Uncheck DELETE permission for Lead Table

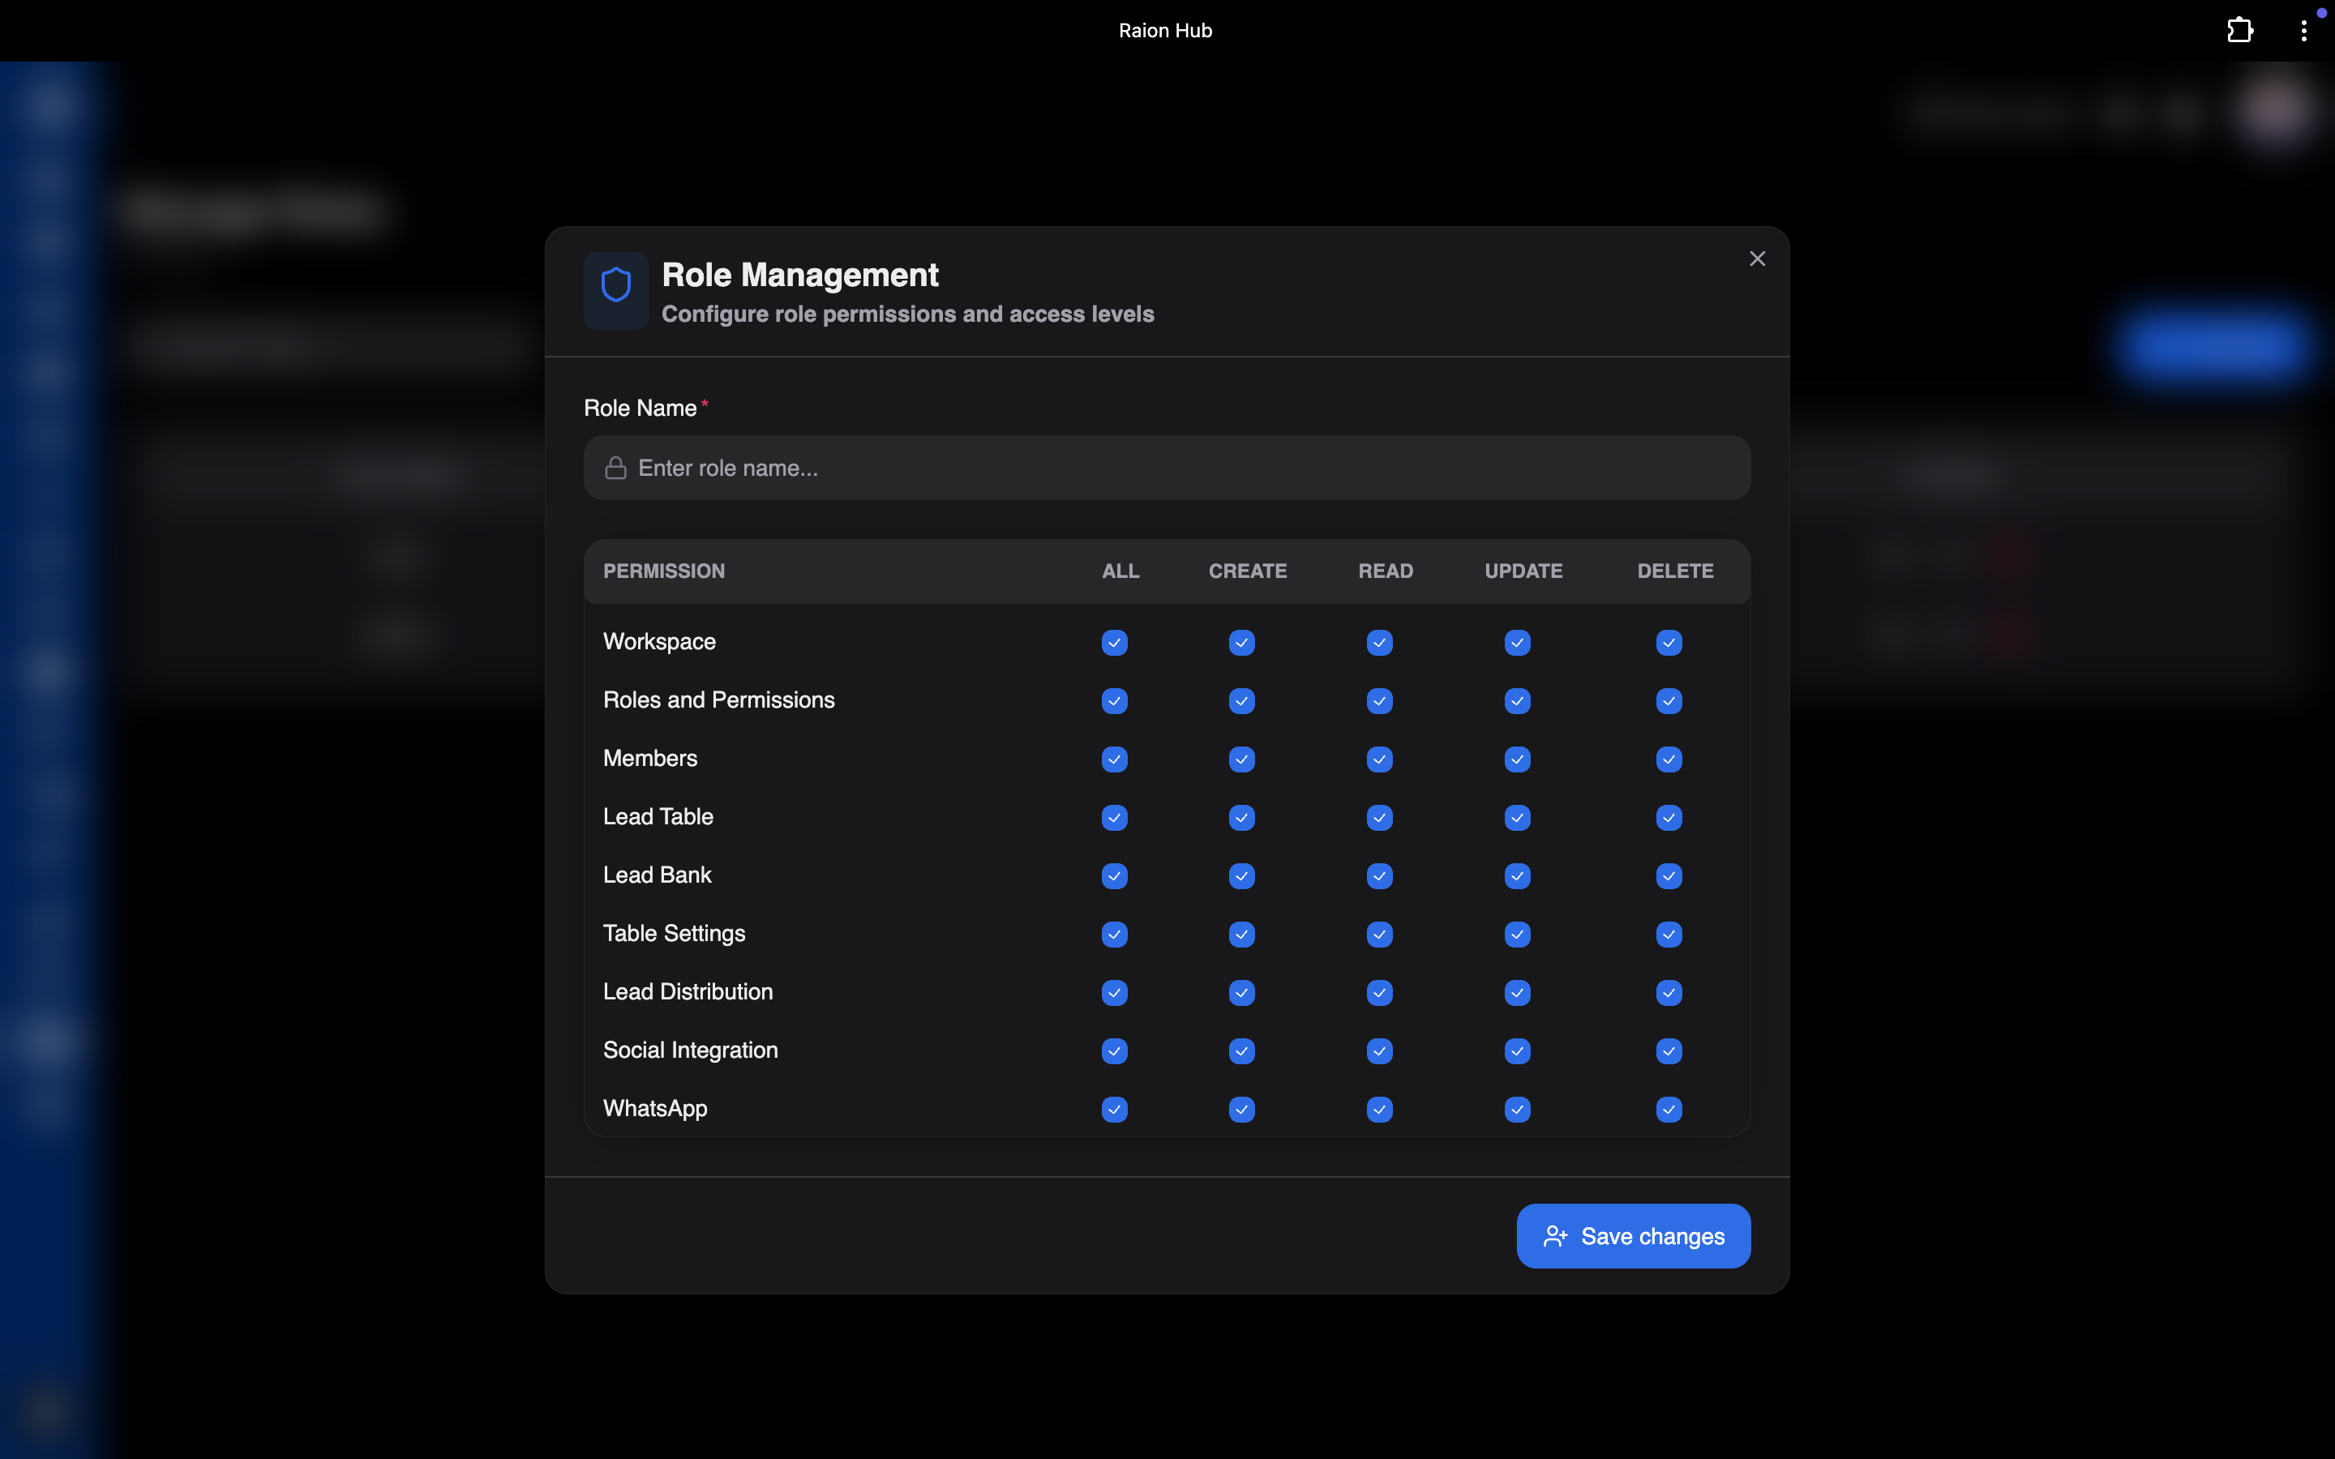[x=1669, y=817]
